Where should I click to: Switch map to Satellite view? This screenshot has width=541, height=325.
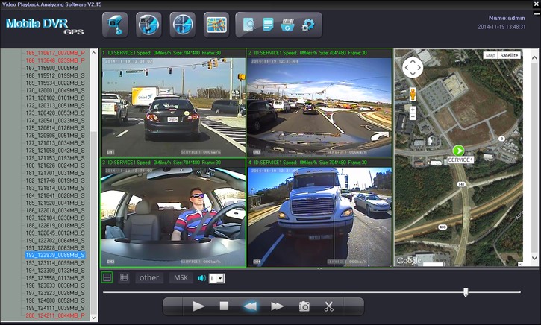coord(510,55)
